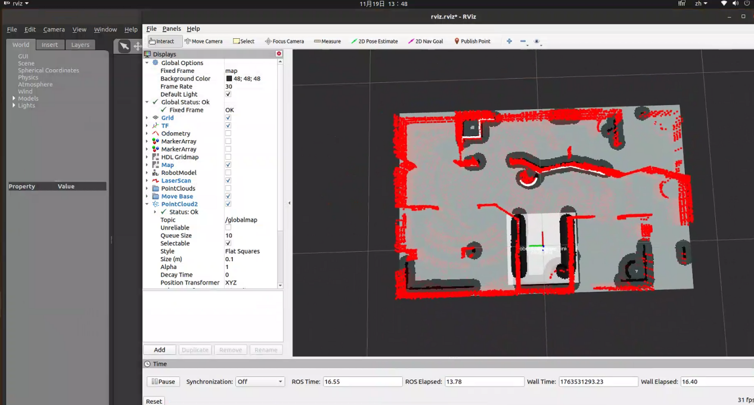Click the Background Color swatch
Image resolution: width=754 pixels, height=405 pixels.
pyautogui.click(x=229, y=79)
